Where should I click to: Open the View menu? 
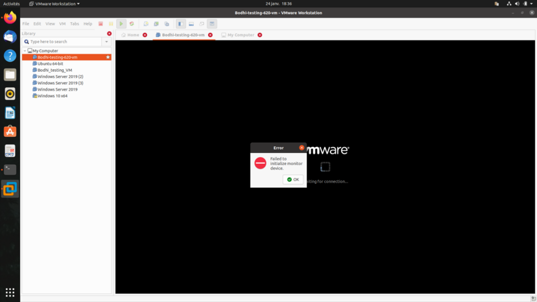pos(50,23)
